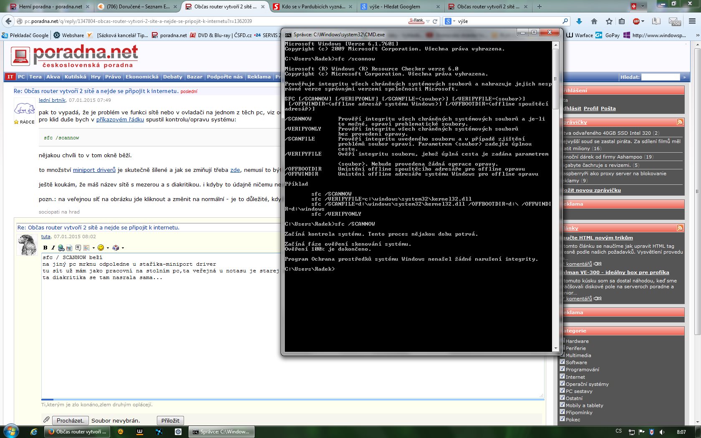Click the Procházet file browse button

coord(71,420)
